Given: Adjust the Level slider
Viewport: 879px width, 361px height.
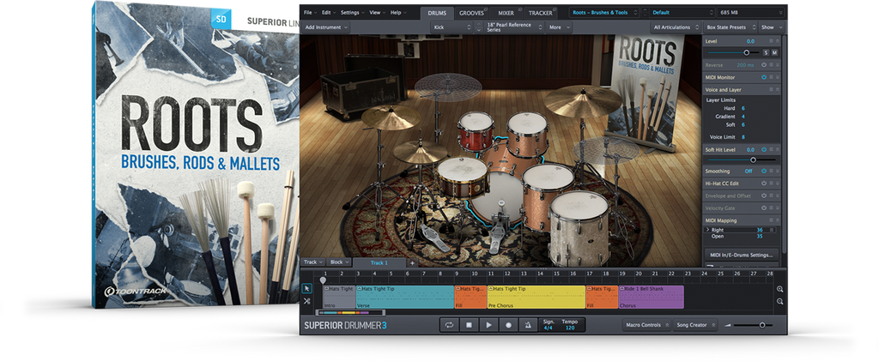Looking at the screenshot, I should click(733, 52).
